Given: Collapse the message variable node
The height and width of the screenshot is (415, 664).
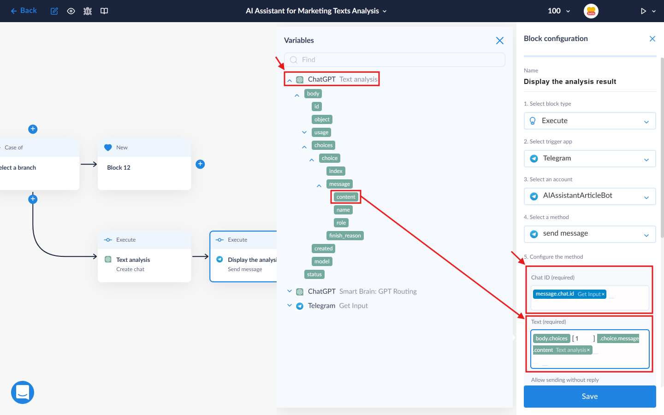Looking at the screenshot, I should coord(319,185).
